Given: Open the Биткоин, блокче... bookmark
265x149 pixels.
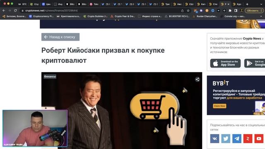Looking at the screenshot, I should [x=14, y=16].
